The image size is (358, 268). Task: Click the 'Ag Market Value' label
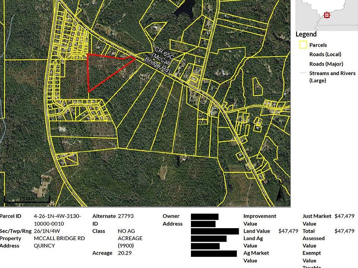pyautogui.click(x=256, y=256)
